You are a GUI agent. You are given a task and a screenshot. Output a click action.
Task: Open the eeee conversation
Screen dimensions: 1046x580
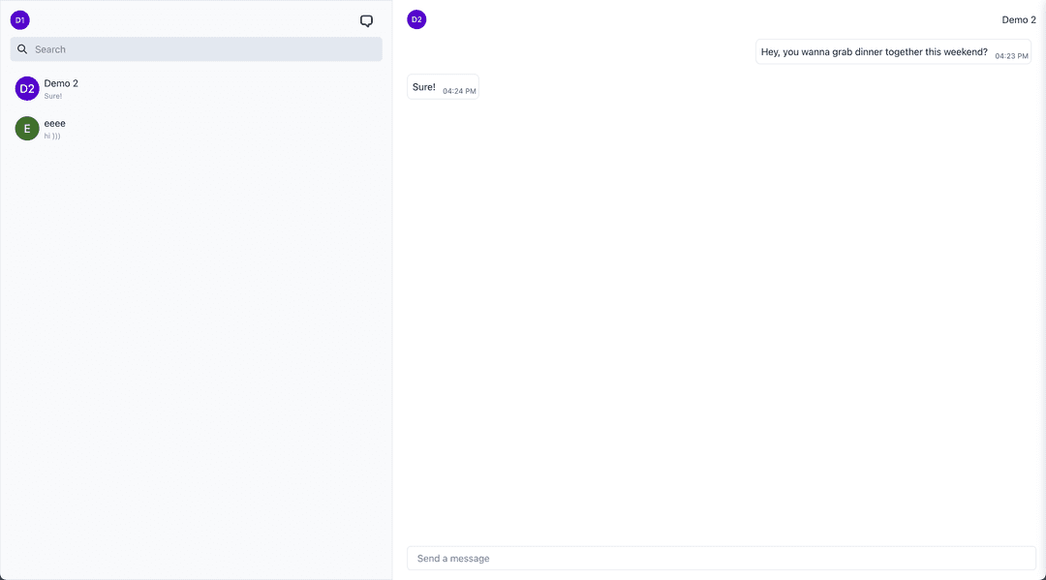point(145,128)
